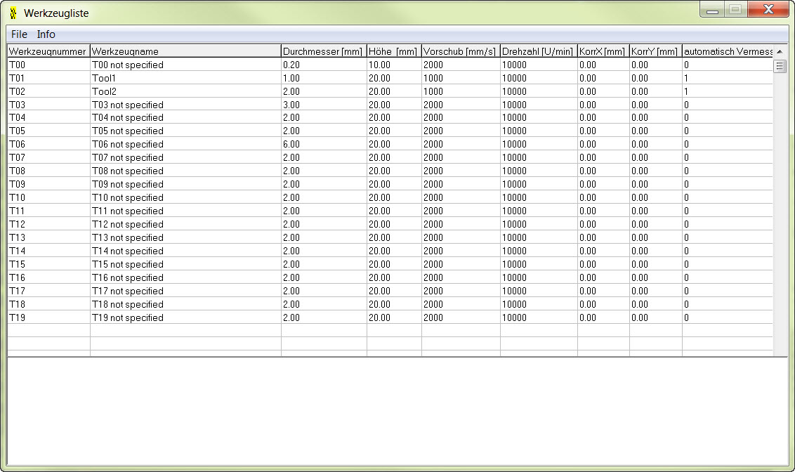The image size is (795, 472).
Task: Click the Werkzeugname column header
Action: click(185, 51)
